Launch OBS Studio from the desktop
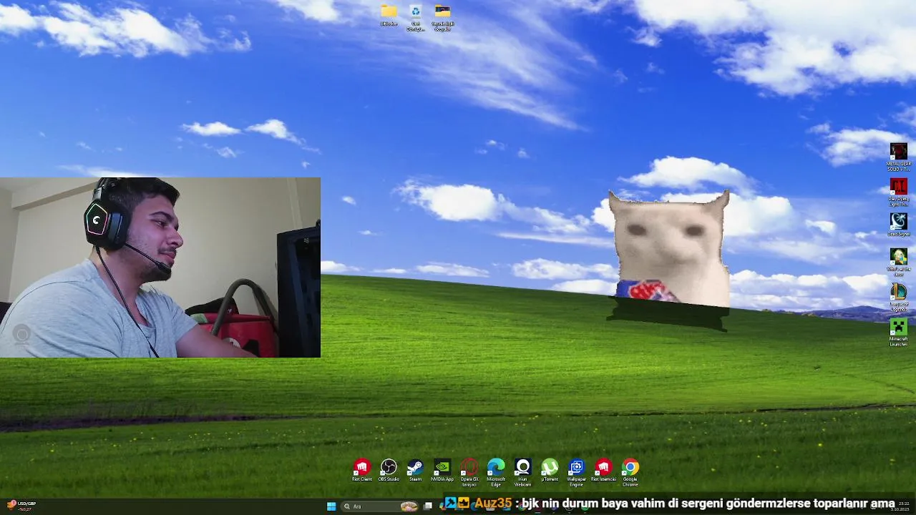 click(389, 470)
